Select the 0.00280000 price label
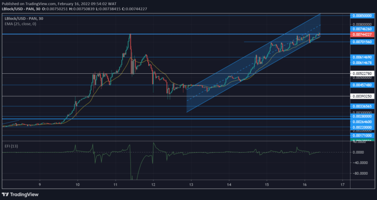 point(362,116)
